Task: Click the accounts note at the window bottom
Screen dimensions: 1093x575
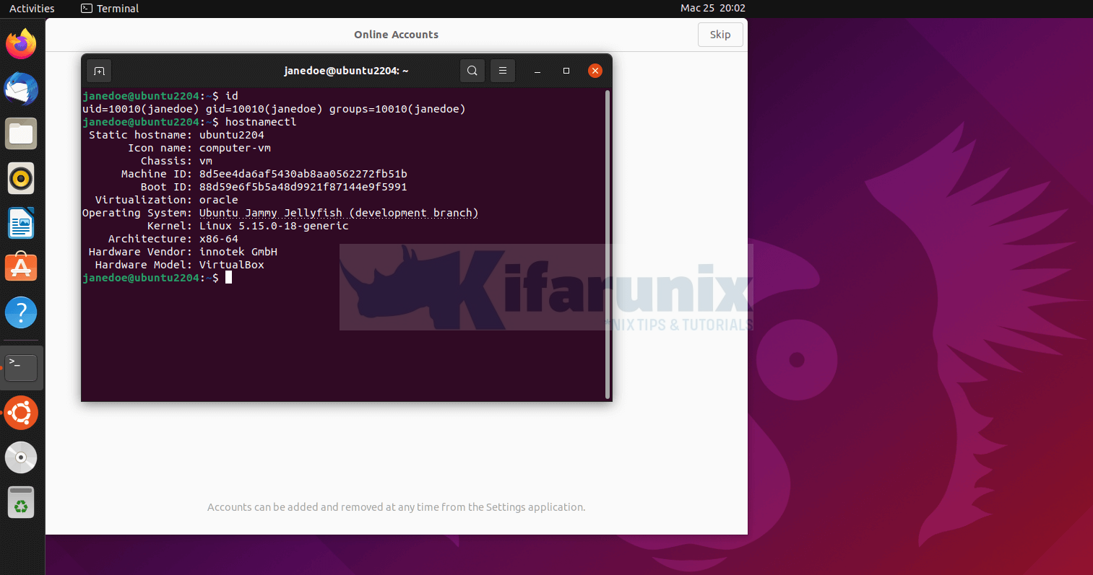Action: 396,507
